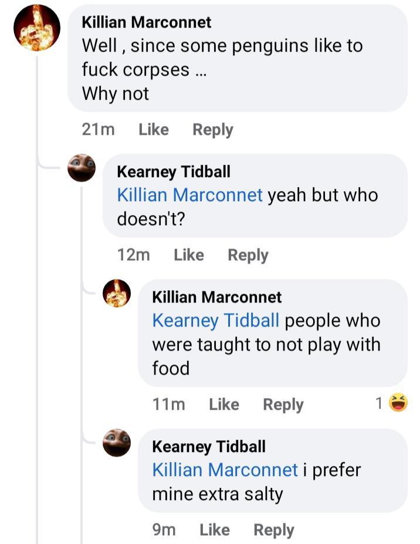The image size is (420, 544).
Task: Click Kearney's avatar beside the "extra salty" reply
Action: 117,443
